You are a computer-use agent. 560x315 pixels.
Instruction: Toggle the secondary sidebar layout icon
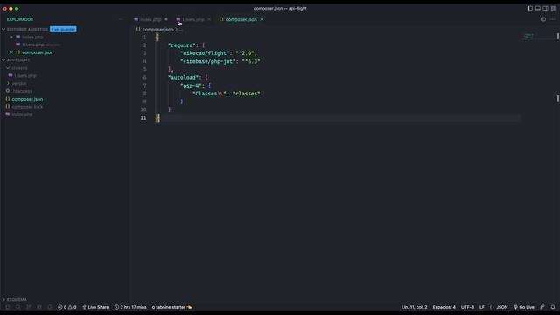point(545,8)
